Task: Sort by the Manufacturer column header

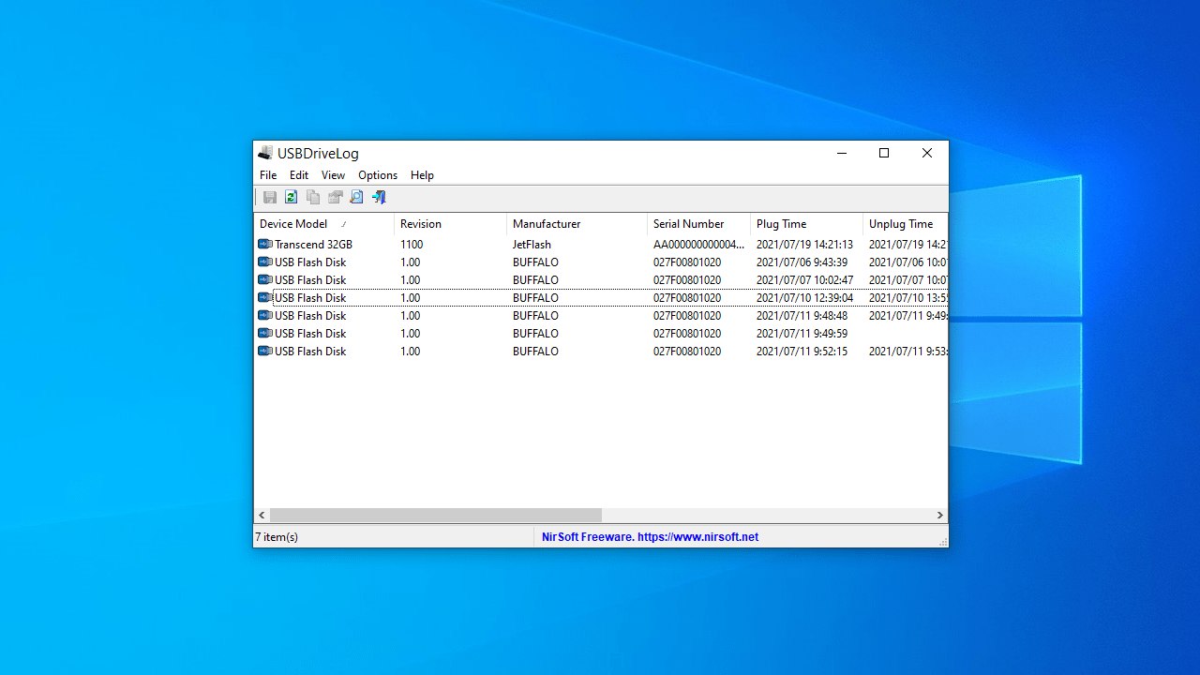Action: pos(577,224)
